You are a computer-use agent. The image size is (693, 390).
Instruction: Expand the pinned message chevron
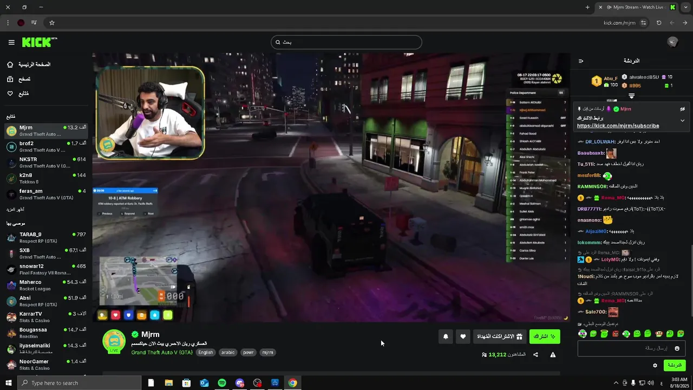(682, 120)
